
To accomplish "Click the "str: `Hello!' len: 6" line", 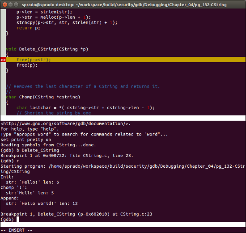I will 33,182.
